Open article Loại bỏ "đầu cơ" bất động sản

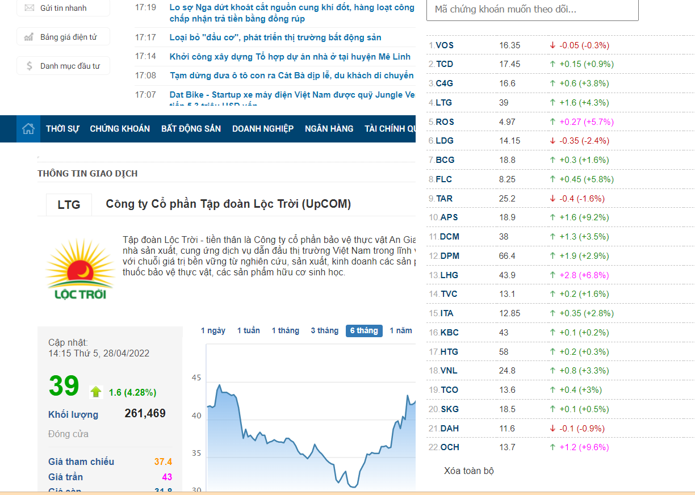pos(275,37)
